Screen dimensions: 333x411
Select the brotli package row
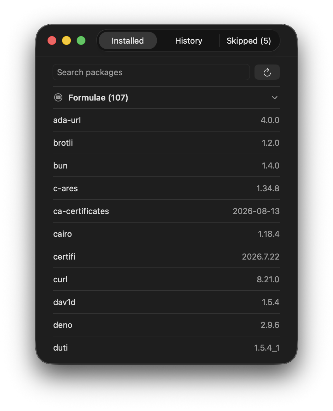166,143
